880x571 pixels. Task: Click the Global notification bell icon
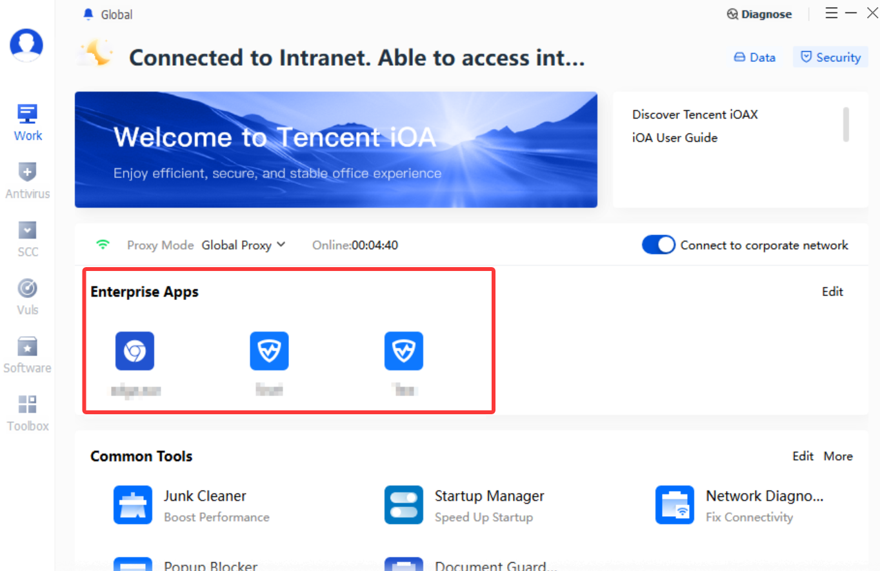click(88, 14)
